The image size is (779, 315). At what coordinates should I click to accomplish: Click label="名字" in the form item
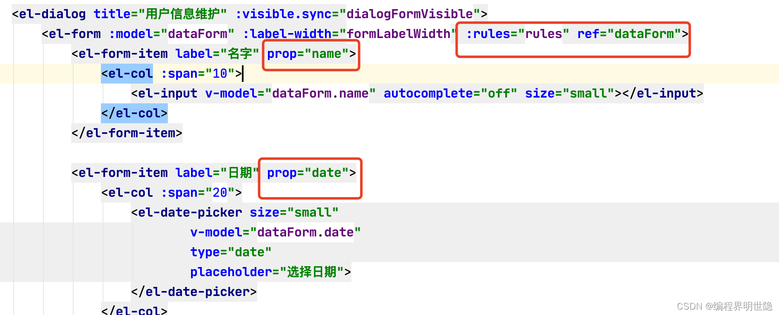[x=217, y=54]
